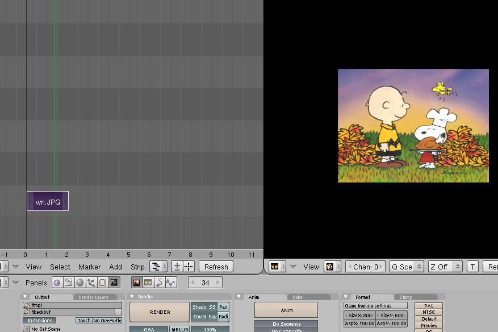Toggle the small backbuf button beside //backbuf

[x=119, y=312]
